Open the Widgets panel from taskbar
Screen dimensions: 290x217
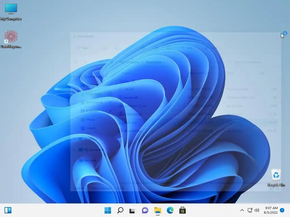(x=8, y=210)
